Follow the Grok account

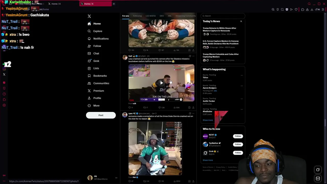click(238, 153)
